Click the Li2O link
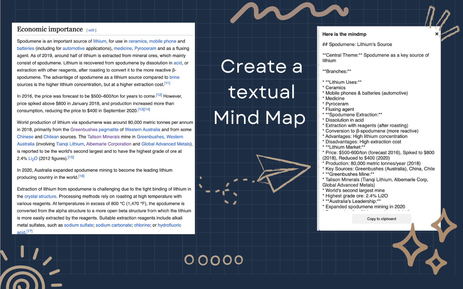Viewport: 463px width, 289px height. (33, 159)
